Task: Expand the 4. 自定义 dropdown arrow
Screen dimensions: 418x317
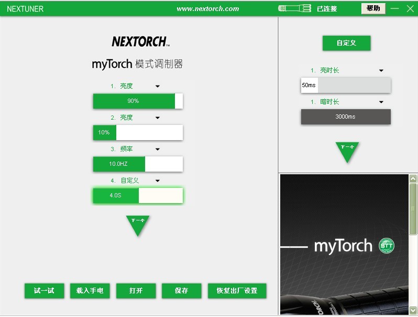Action: coord(158,181)
